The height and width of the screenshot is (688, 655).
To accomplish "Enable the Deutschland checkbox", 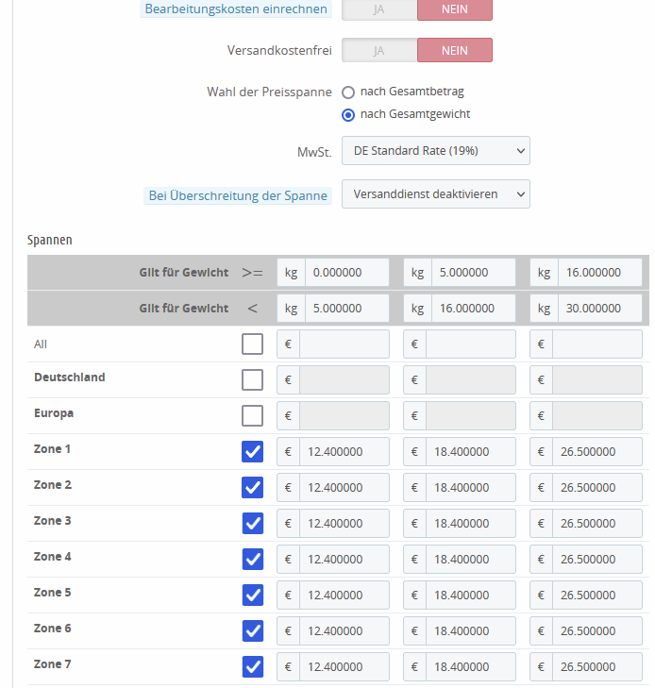I will coord(252,380).
